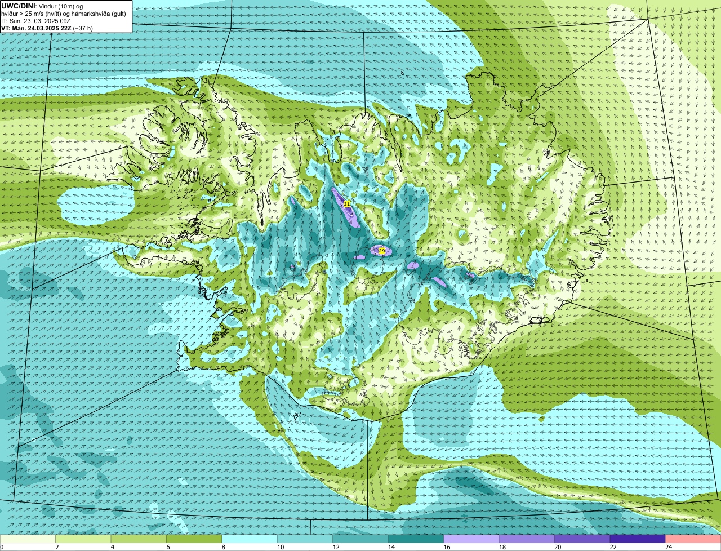Click the 12–14 teal legend swatch
This screenshot has width=721, height=551.
click(360, 539)
